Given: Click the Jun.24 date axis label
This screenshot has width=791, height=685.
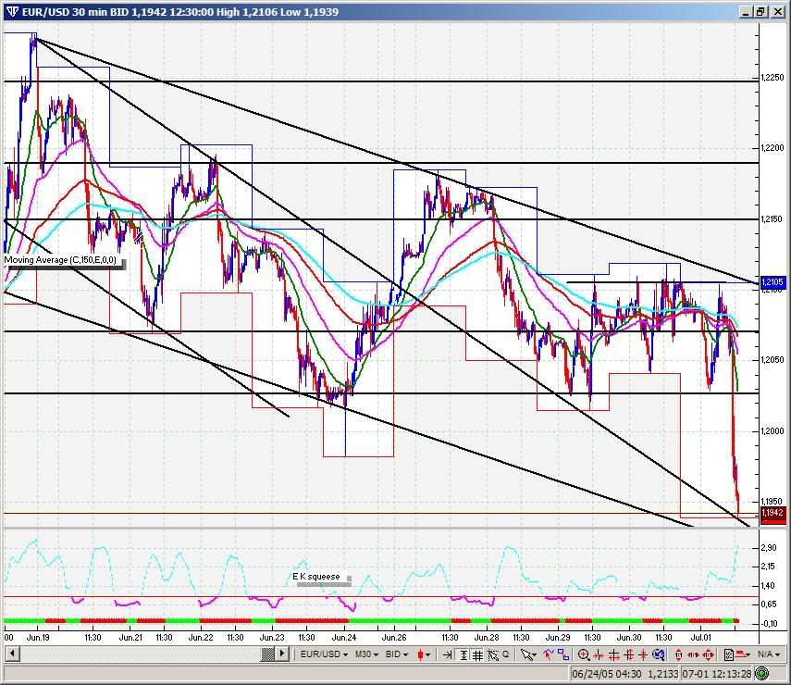Looking at the screenshot, I should 344,638.
